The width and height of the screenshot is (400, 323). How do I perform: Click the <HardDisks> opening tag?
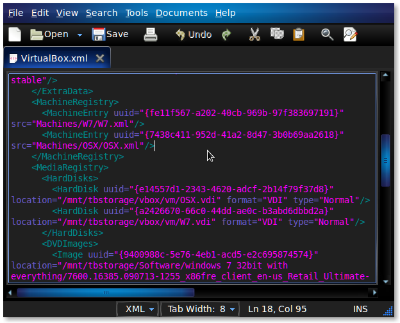coord(70,178)
